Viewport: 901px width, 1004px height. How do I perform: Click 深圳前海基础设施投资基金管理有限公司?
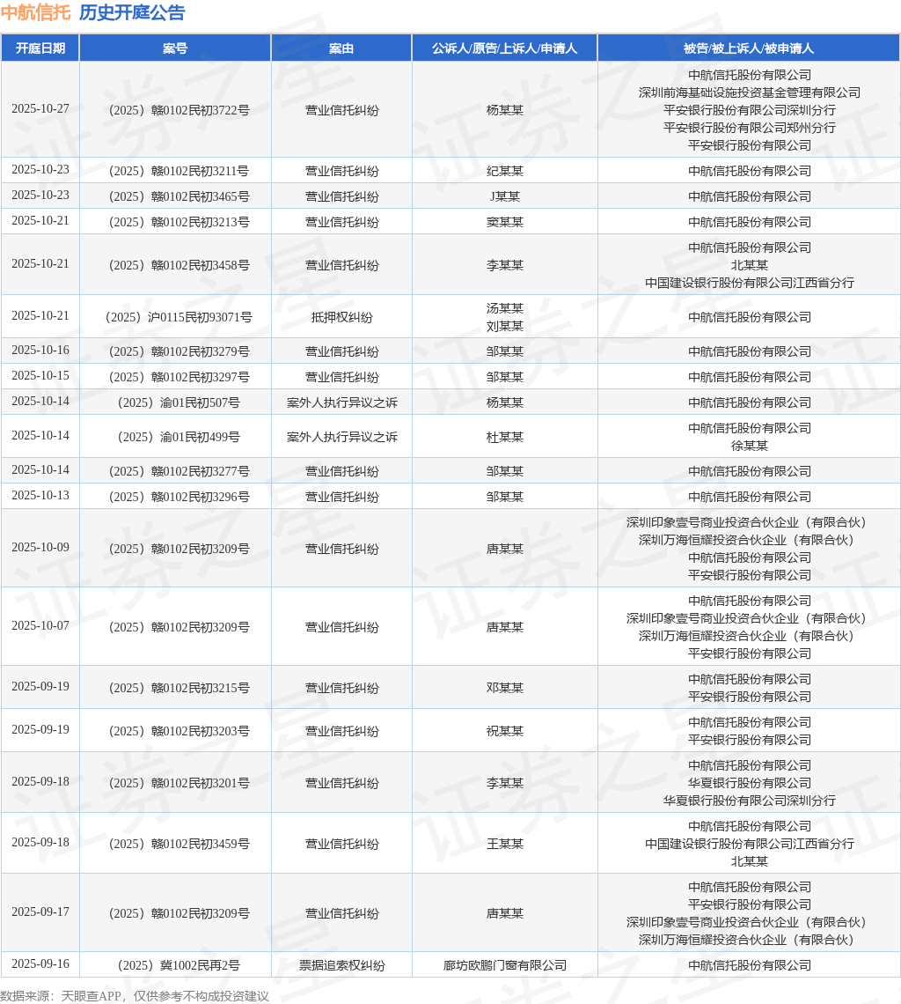[750, 92]
